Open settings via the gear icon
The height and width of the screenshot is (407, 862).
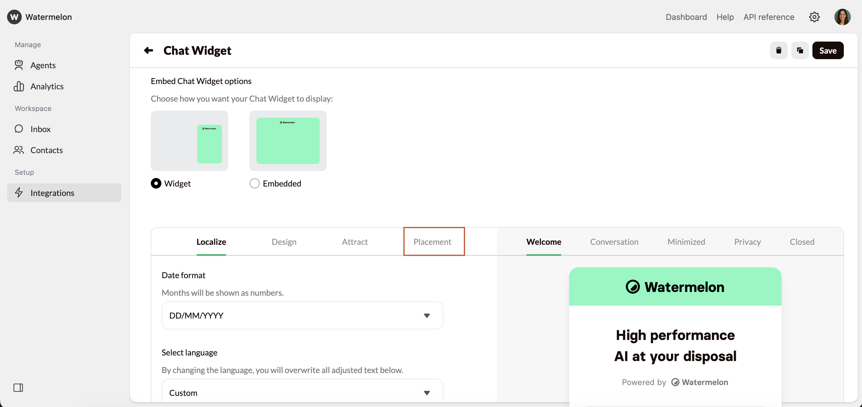(x=814, y=17)
